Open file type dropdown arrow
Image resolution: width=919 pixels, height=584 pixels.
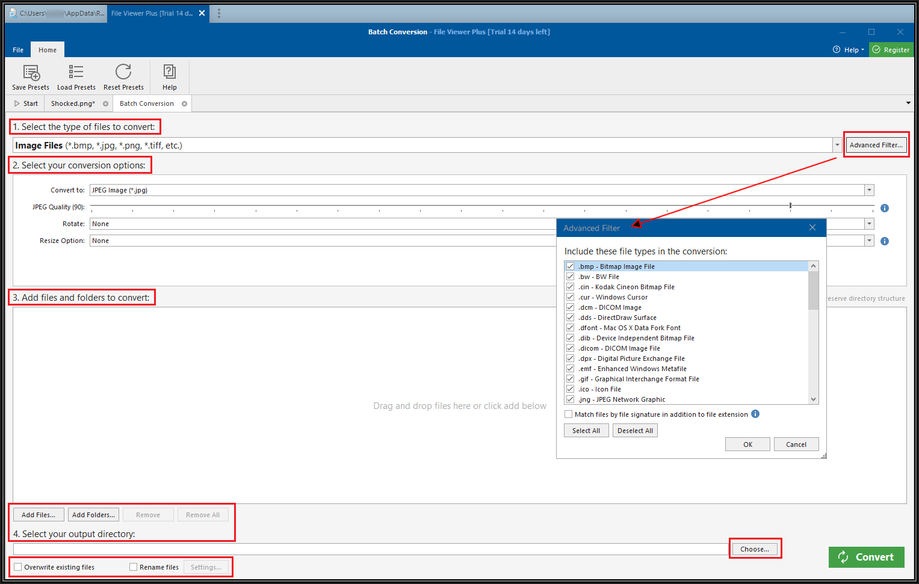tap(837, 145)
